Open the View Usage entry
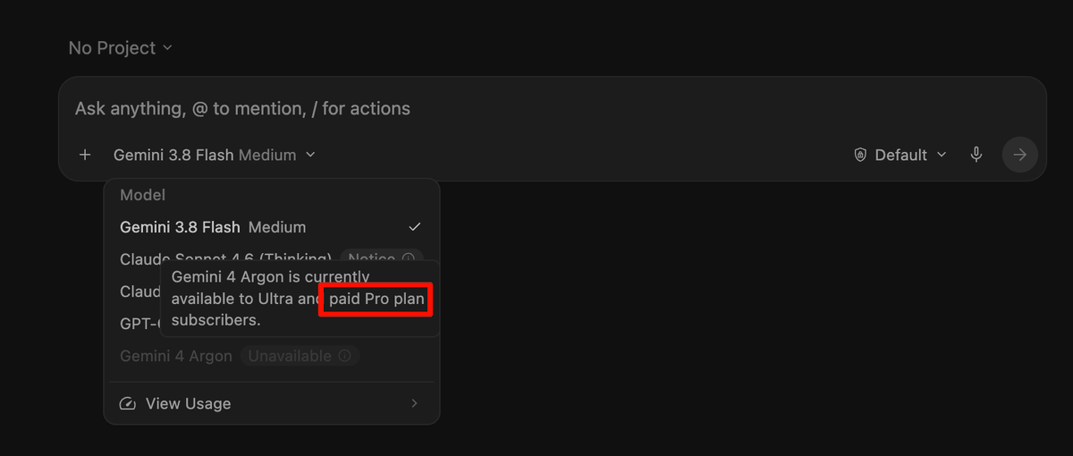Viewport: 1073px width, 456px height. pos(272,403)
